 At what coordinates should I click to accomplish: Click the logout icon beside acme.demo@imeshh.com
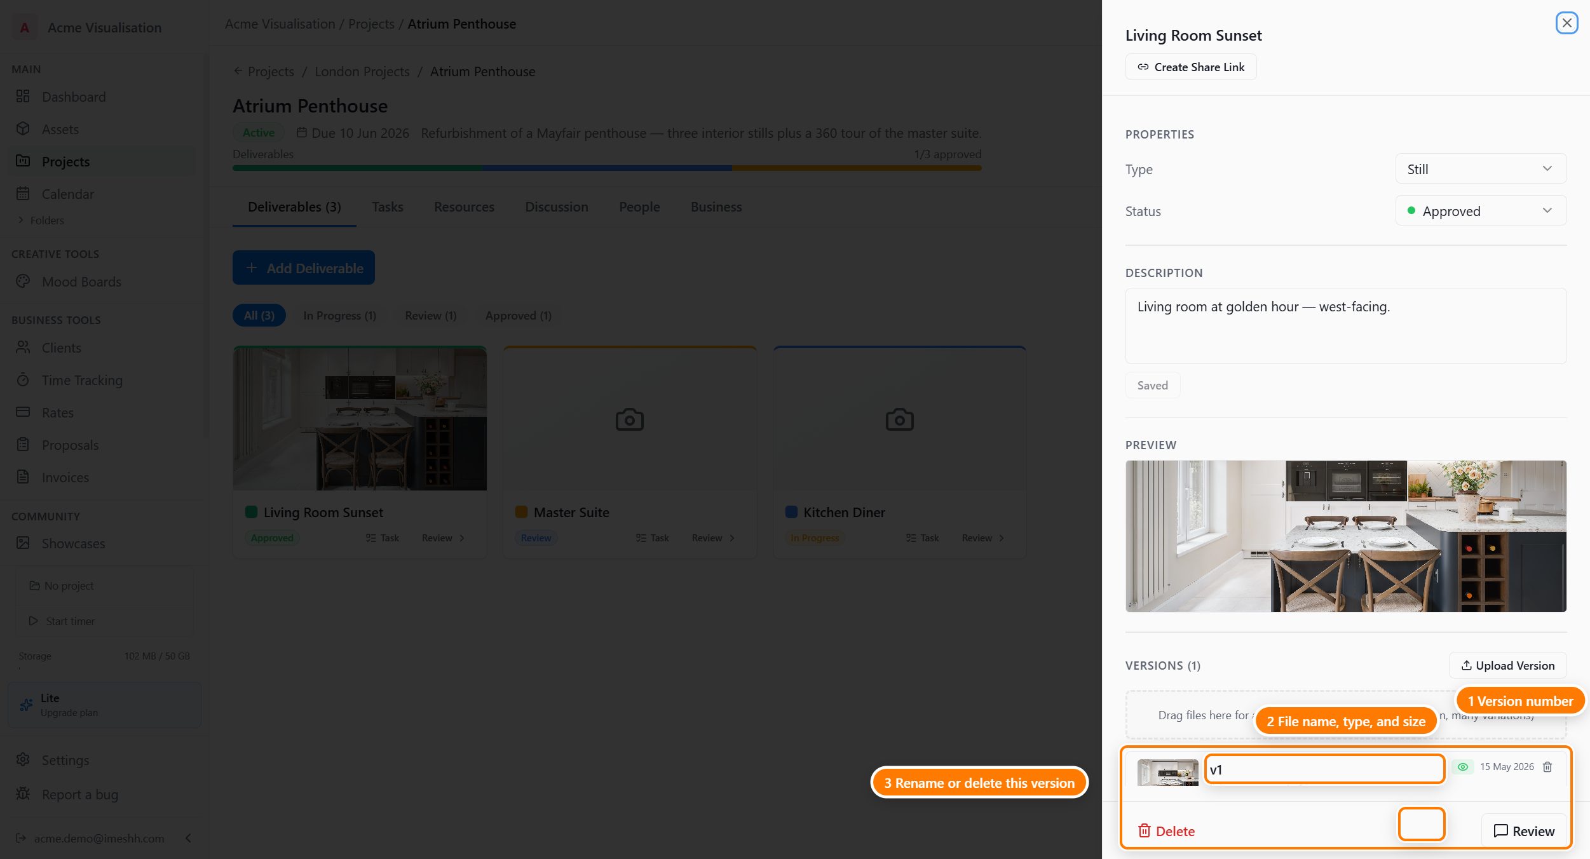tap(21, 838)
